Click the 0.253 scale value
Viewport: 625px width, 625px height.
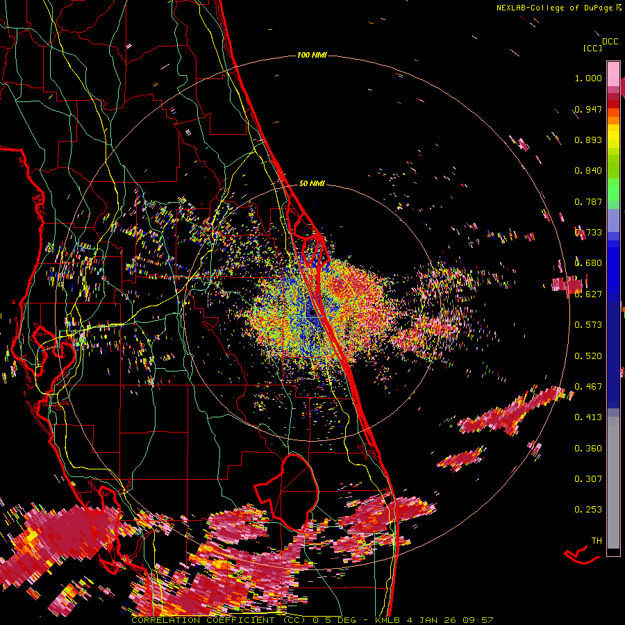pos(588,510)
